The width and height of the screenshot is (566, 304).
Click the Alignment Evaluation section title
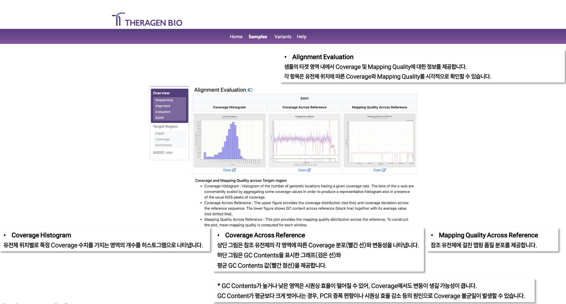point(220,90)
